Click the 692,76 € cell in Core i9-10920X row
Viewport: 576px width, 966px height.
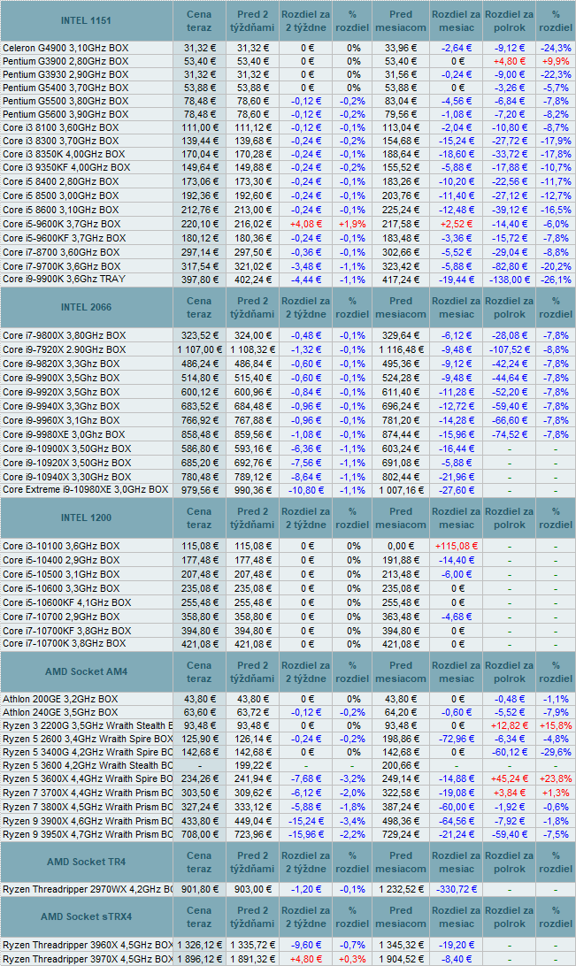252,464
